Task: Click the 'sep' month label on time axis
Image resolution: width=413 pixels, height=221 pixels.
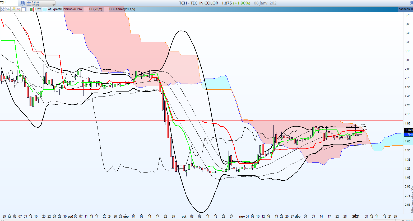Action: pyautogui.click(x=126, y=216)
